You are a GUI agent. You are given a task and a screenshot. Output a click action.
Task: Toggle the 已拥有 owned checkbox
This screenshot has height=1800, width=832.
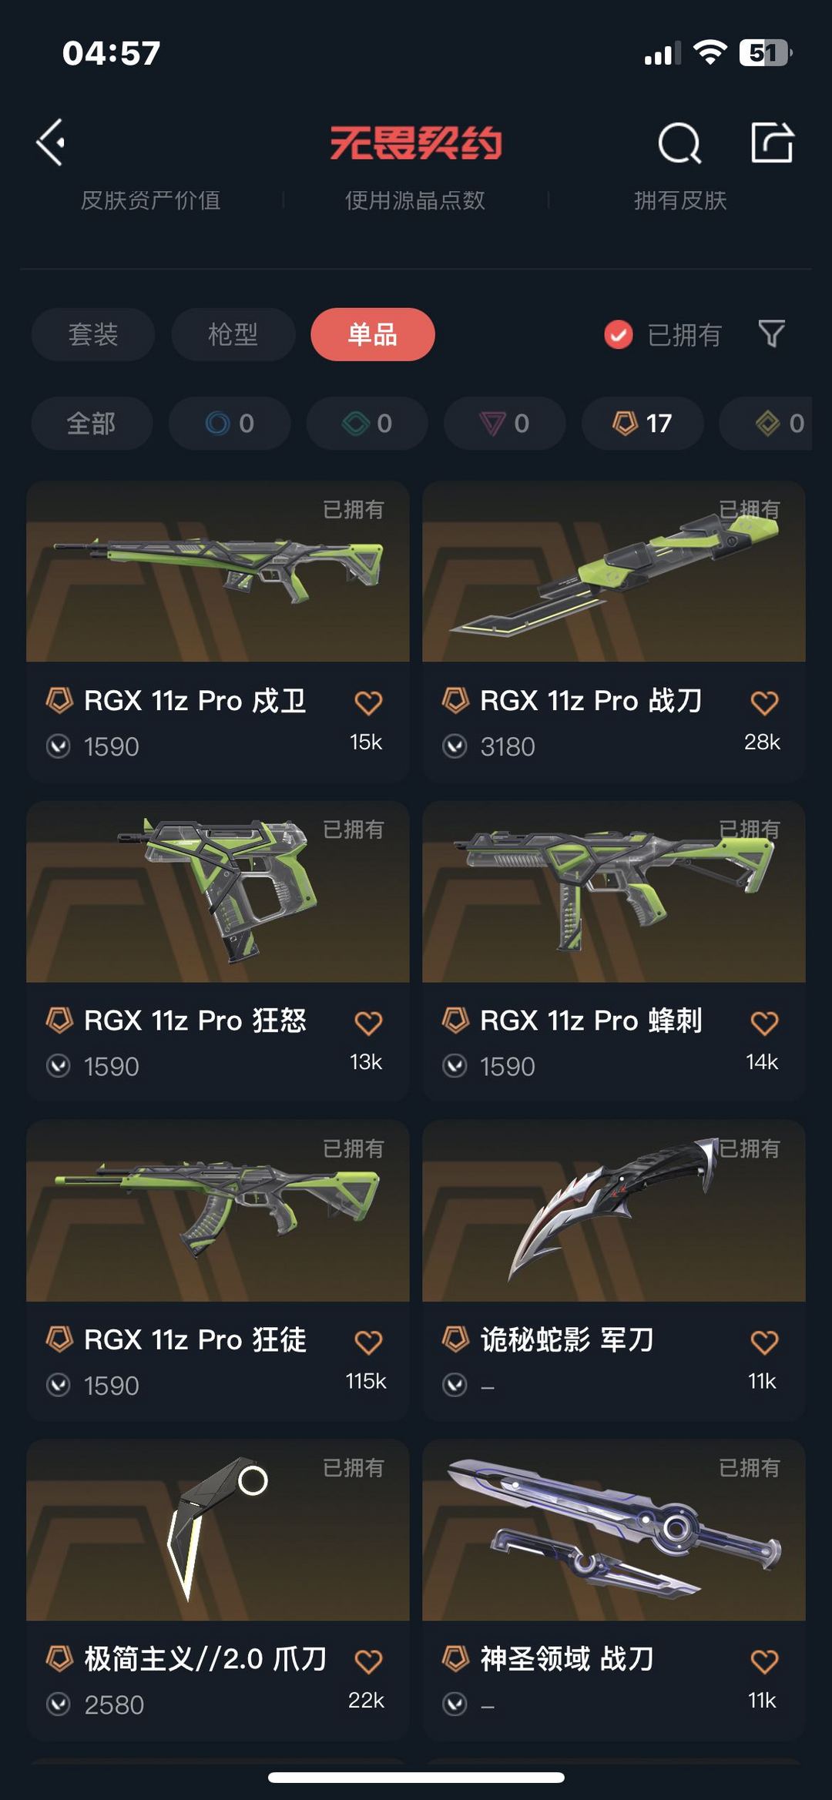point(619,335)
